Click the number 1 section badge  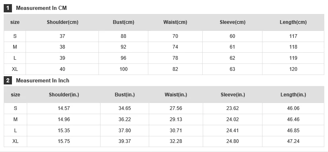(x=8, y=8)
